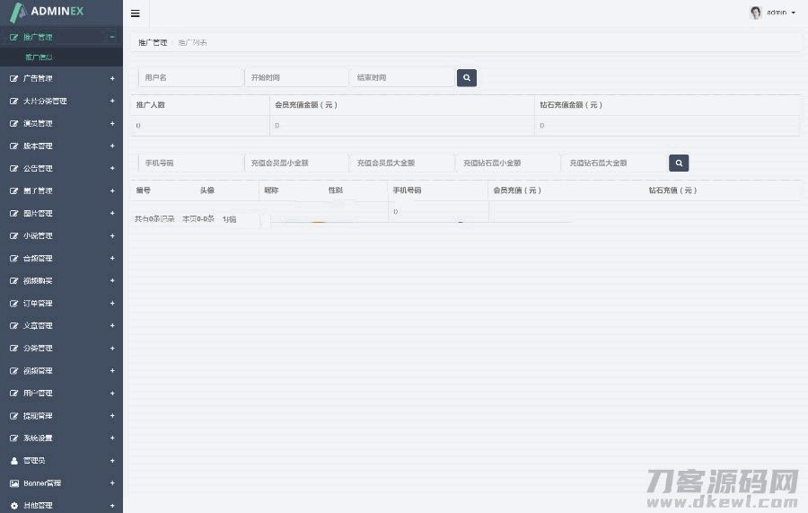The height and width of the screenshot is (513, 808).
Task: Expand 系统设置 using its plus icon
Action: [x=112, y=438]
